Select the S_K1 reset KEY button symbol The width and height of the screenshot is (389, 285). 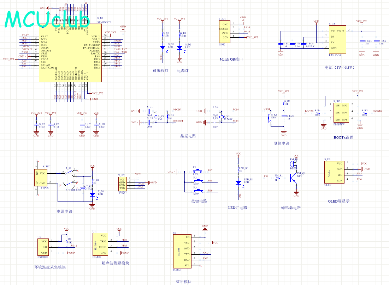coord(270,118)
